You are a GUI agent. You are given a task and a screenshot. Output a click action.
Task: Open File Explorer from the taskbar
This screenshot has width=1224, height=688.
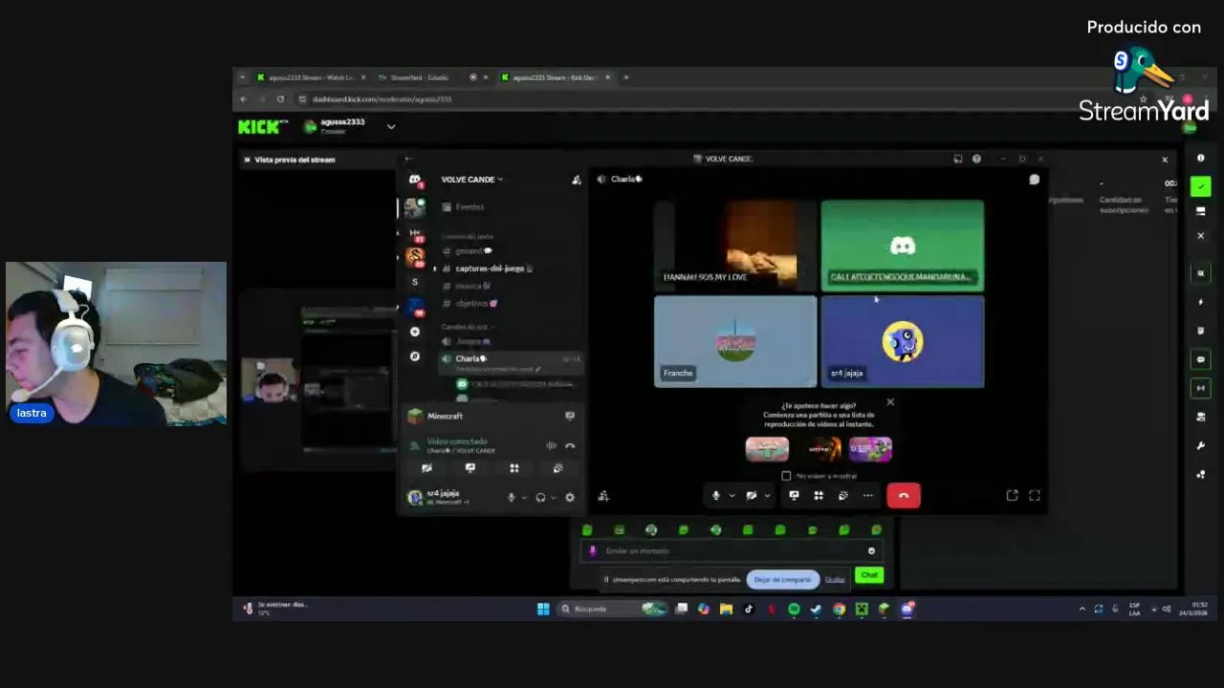(x=726, y=609)
